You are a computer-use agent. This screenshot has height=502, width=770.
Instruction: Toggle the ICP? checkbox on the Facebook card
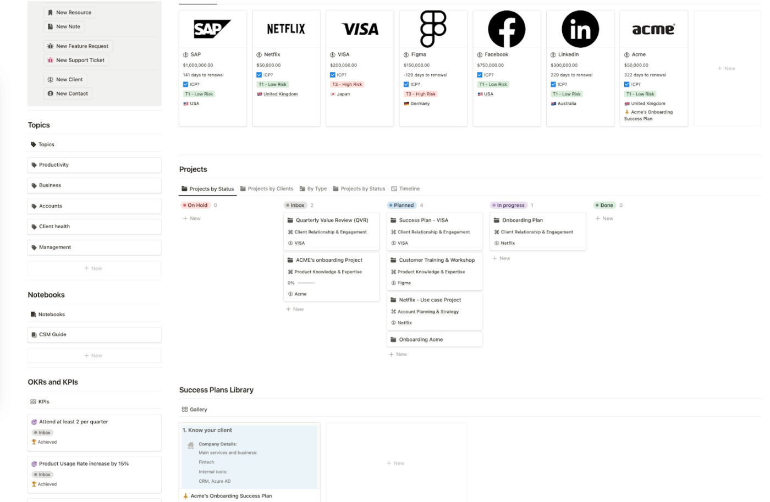(x=480, y=74)
